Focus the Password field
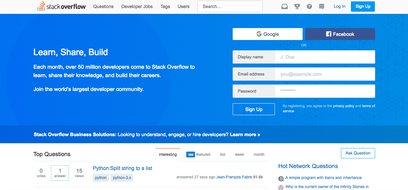The width and height of the screenshot is (408, 190). (x=325, y=91)
